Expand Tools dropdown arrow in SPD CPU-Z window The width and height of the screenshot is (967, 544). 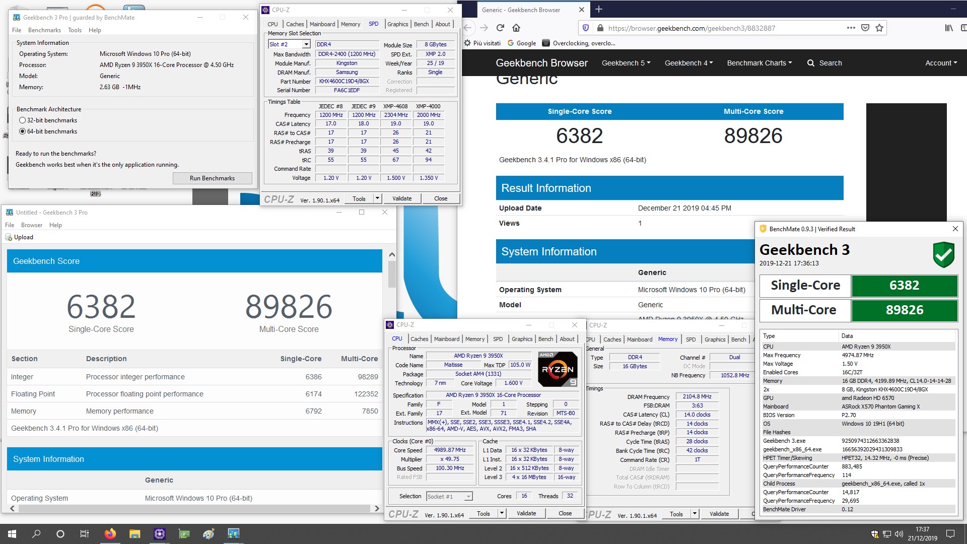[x=377, y=198]
